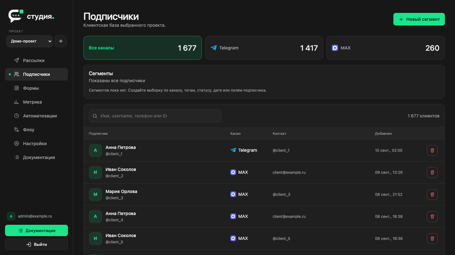Viewport: 455px width, 255px height.
Task: Click the avatar of @client_3
Action: tap(95, 195)
